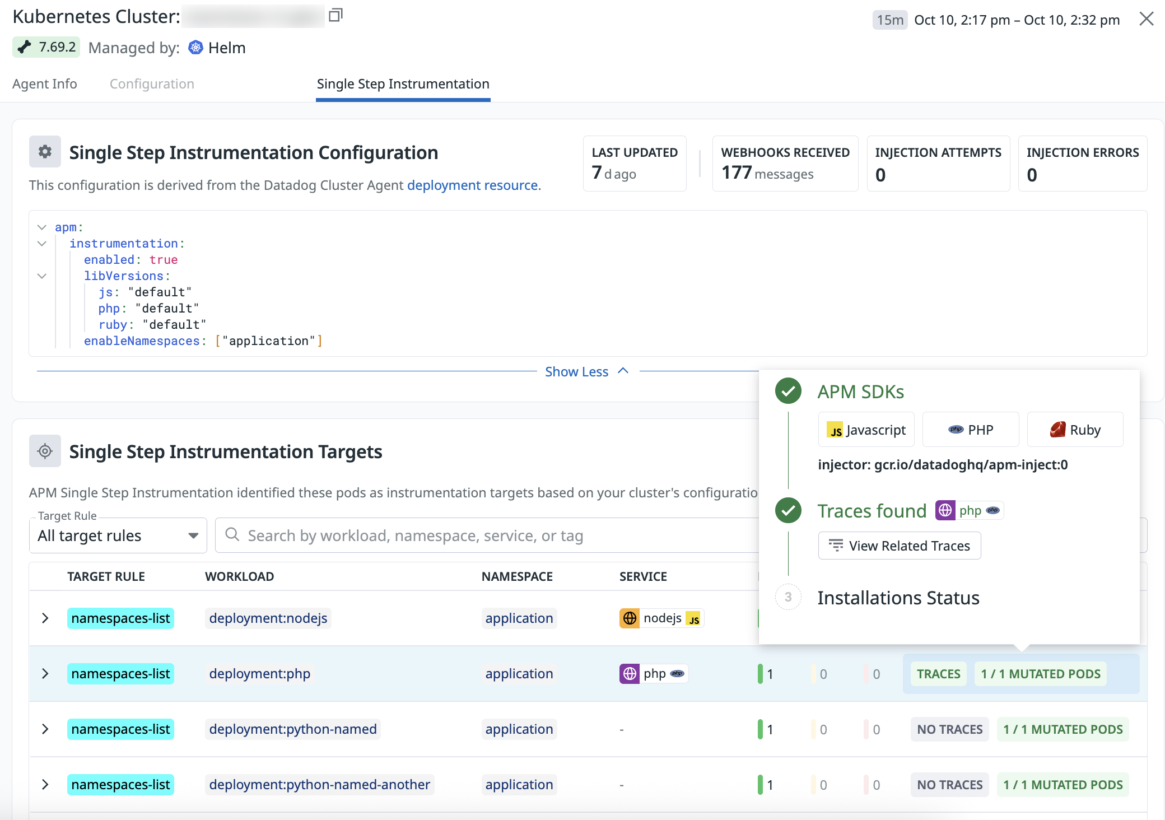This screenshot has height=820, width=1165.
Task: Click the nodejs service tag
Action: 661,618
